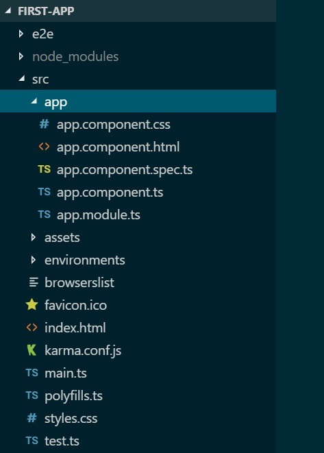The height and width of the screenshot is (453, 324).
Task: Collapse the FIRST-APP section header
Action: pos(8,11)
